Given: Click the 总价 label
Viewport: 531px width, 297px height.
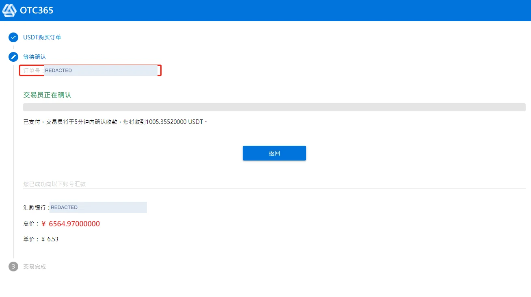Looking at the screenshot, I should (31, 224).
